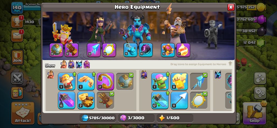
Task: Tap the equipped frozen arrow with checkmark
Action: coord(199,82)
